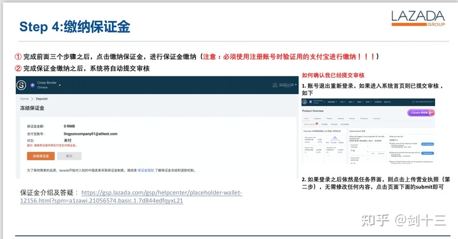Screen dimensions: 458x239
Task: Click the purple Cross Border badge icon
Action: coord(32,85)
